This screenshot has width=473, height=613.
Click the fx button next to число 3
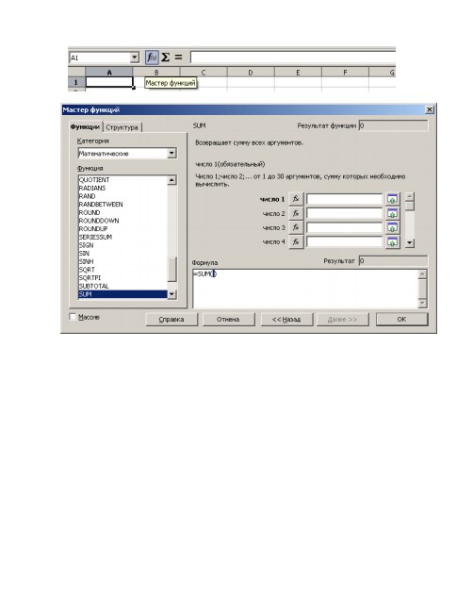point(296,227)
